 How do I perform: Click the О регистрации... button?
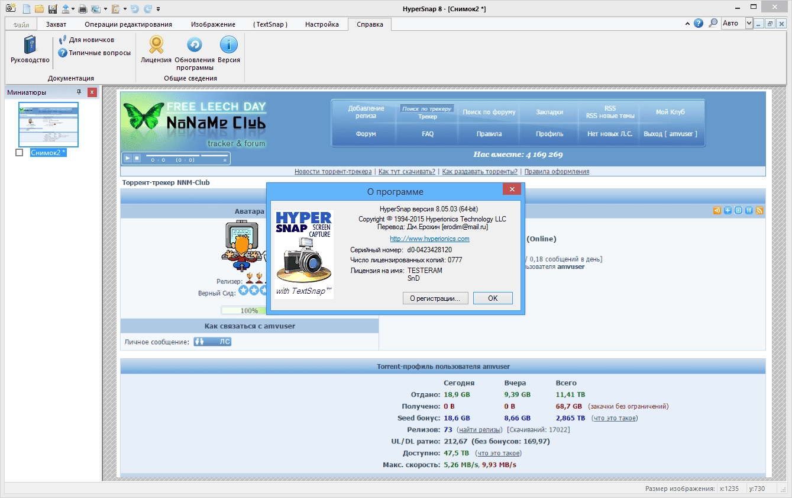click(435, 298)
